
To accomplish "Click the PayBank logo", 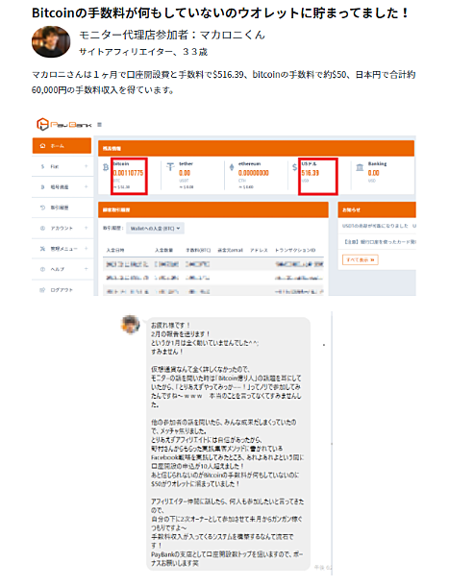I will pyautogui.click(x=63, y=124).
